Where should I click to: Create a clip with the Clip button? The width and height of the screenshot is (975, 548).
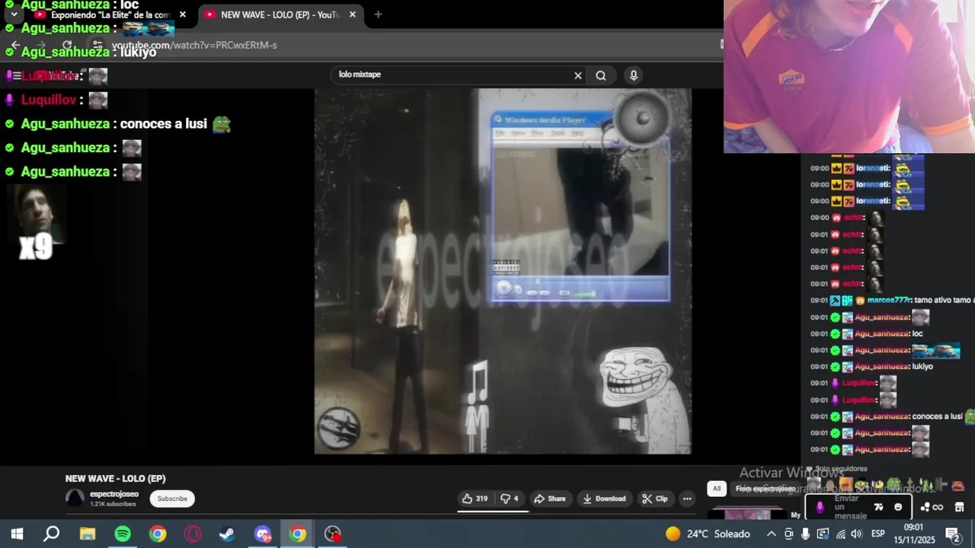654,499
